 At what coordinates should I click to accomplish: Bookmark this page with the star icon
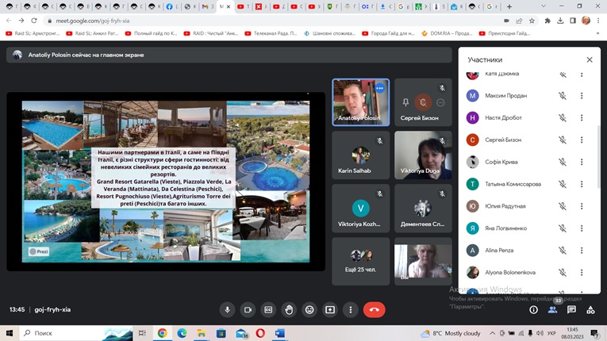tap(532, 21)
